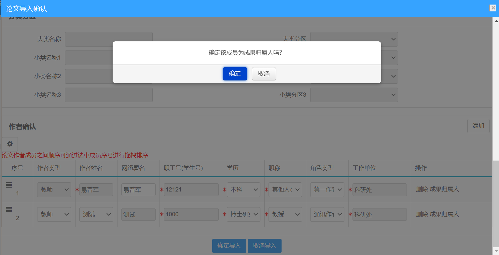Open 作者类型 dropdown in row 1
499x255 pixels.
(54, 190)
